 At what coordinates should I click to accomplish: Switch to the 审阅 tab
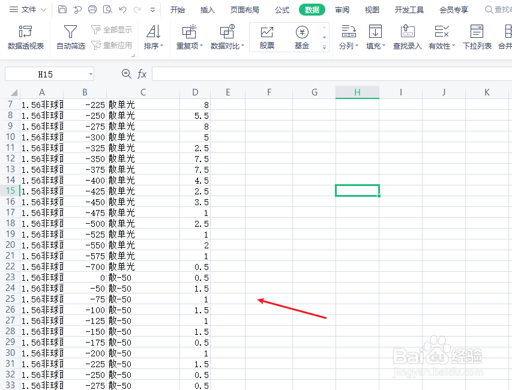click(342, 10)
